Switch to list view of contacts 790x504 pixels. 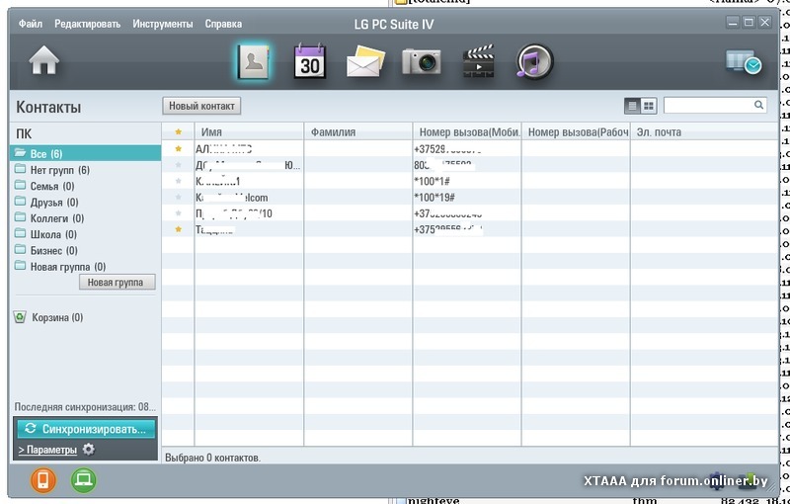click(x=632, y=106)
